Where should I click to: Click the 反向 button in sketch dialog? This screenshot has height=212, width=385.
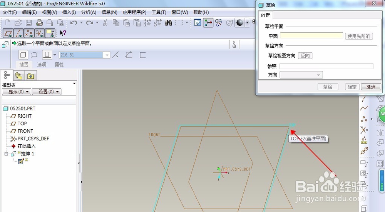[305, 56]
